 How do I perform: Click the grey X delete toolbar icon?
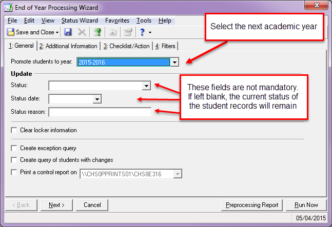[82, 32]
